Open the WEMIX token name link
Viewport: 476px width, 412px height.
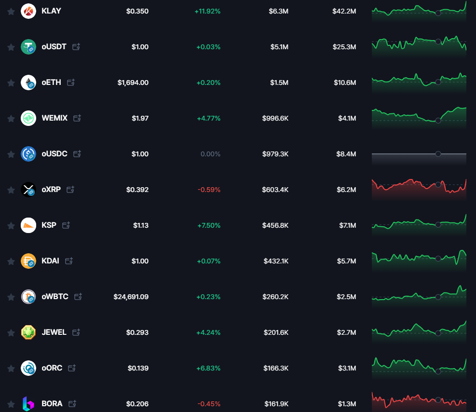point(54,118)
